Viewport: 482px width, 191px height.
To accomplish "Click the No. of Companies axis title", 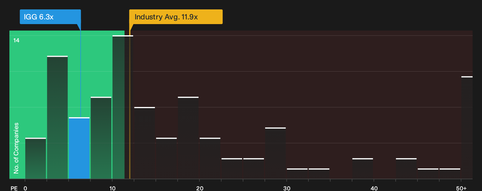I will 16,148.
